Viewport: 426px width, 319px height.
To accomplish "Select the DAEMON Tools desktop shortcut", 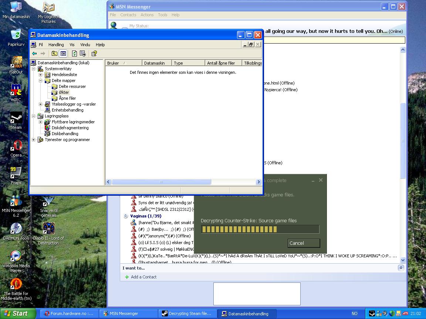I will coord(16,231).
